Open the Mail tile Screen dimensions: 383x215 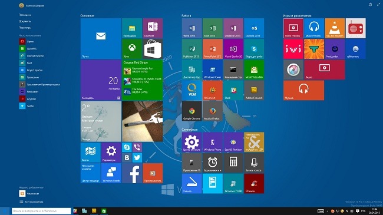[x=101, y=39]
